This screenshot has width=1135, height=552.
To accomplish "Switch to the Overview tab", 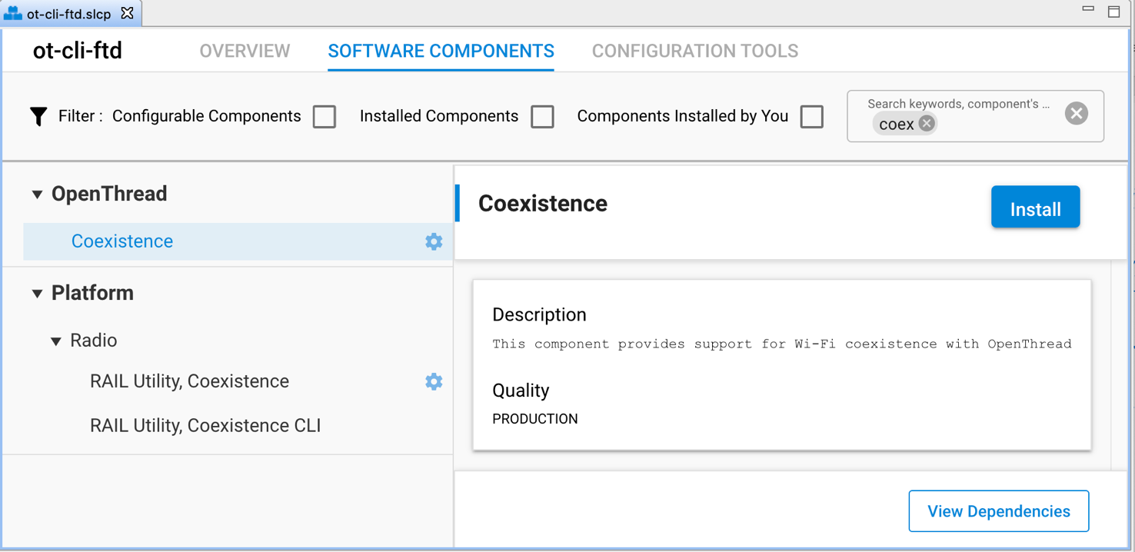I will (245, 51).
